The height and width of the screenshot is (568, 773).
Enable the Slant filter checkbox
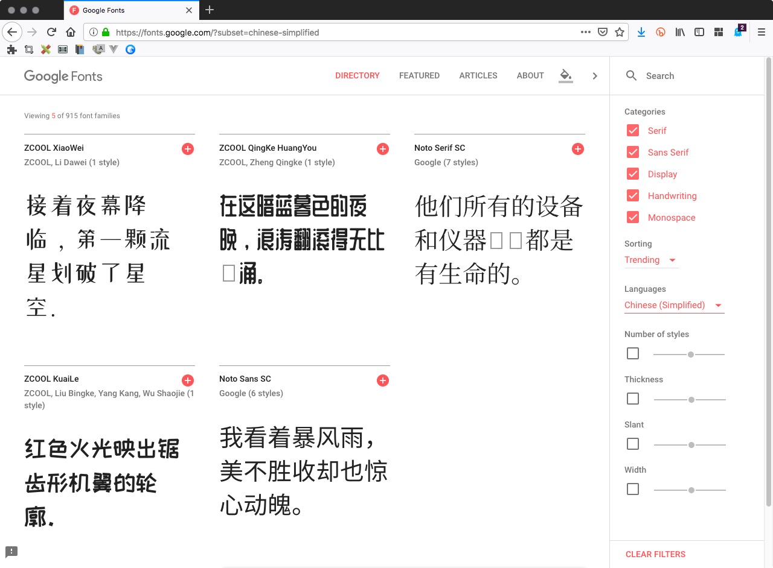(x=633, y=444)
